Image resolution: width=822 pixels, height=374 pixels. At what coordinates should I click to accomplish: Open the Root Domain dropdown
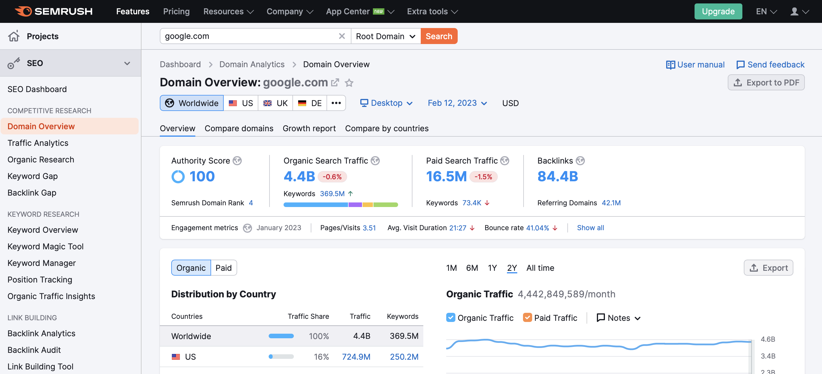coord(386,36)
